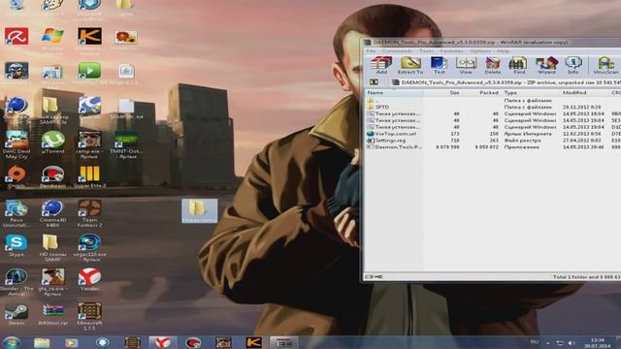The image size is (621, 349).
Task: Click the taskbar clock showing 12:34
Action: 597,342
